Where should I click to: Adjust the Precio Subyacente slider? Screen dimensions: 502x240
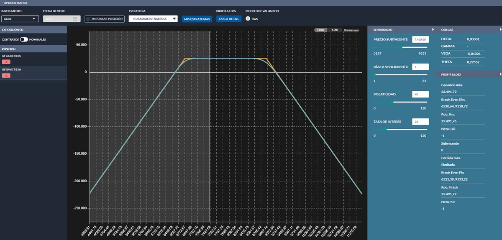pos(401,47)
